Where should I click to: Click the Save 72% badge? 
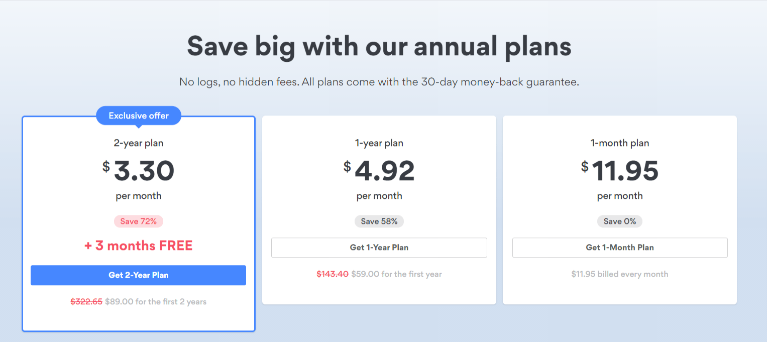coord(139,221)
